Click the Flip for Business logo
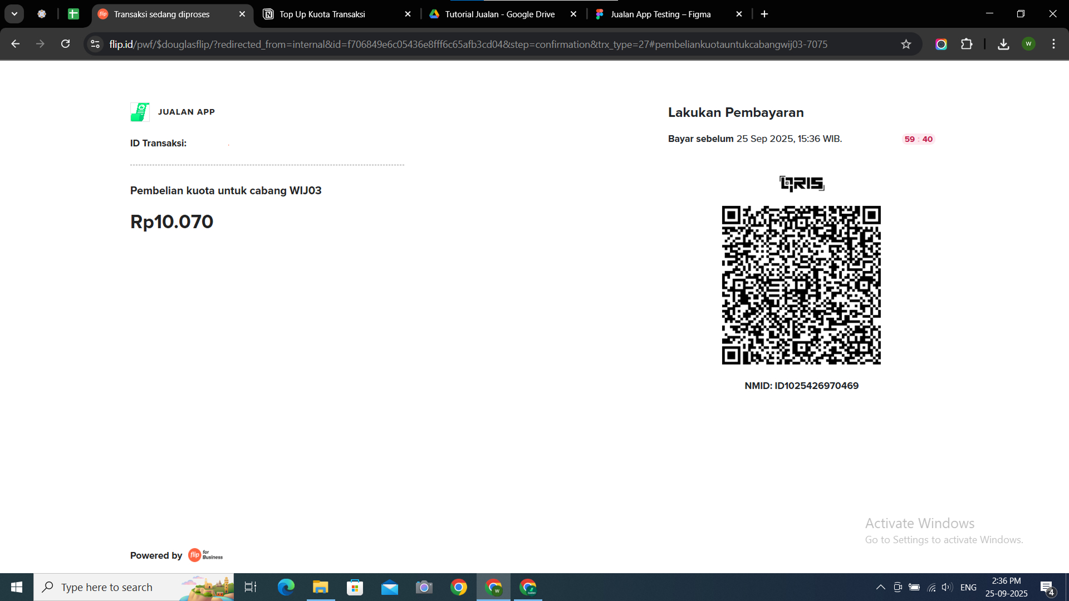Screen dimensions: 1069x601 205,555
